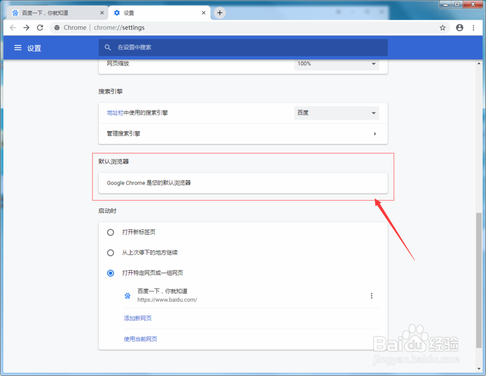
Task: Click the scrollbar down arrow
Action: pyautogui.click(x=479, y=369)
